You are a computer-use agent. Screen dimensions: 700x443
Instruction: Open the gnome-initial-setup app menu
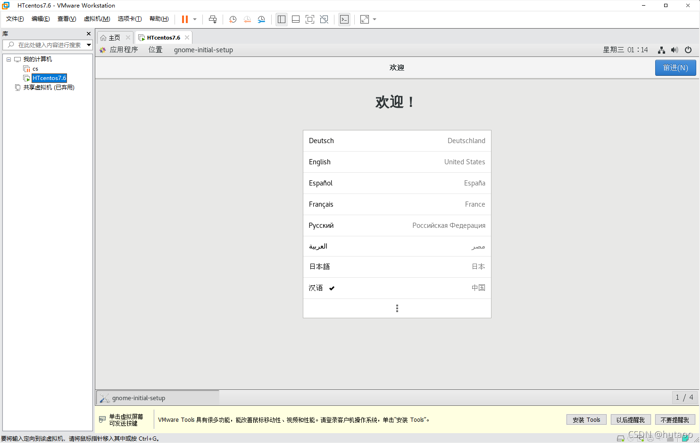(203, 50)
